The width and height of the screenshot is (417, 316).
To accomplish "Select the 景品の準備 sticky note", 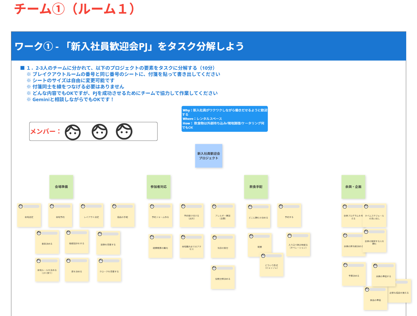I will (375, 300).
